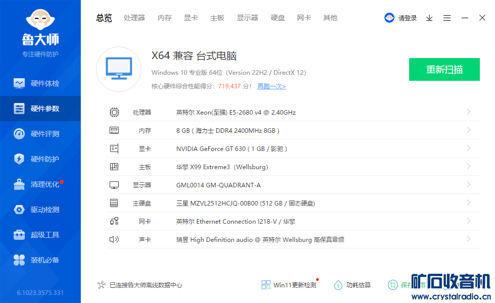Click the 硬件防护 shield icon
495x303 pixels.
tap(19, 159)
